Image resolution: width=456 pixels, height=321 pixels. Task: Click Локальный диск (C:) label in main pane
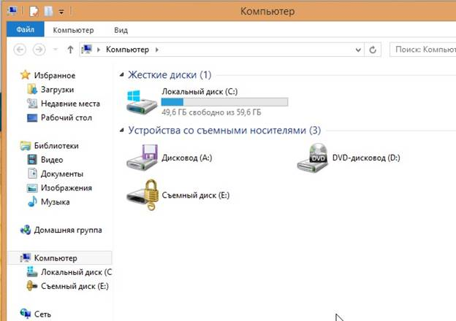coord(199,92)
